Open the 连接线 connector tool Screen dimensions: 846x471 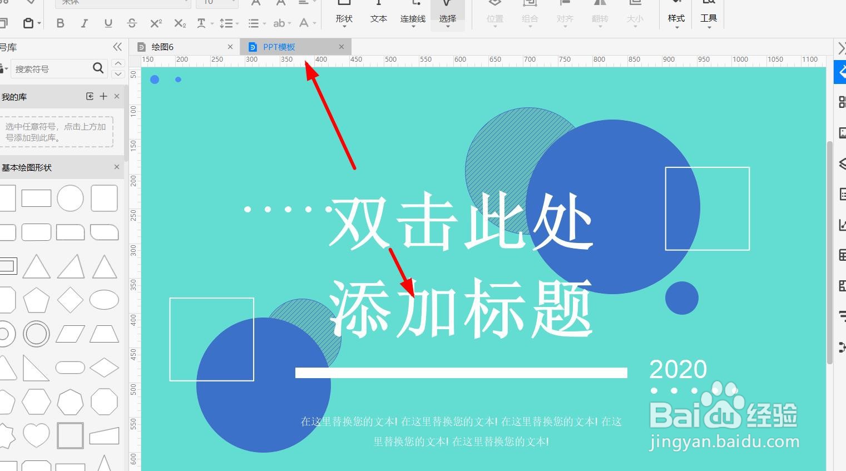point(413,15)
